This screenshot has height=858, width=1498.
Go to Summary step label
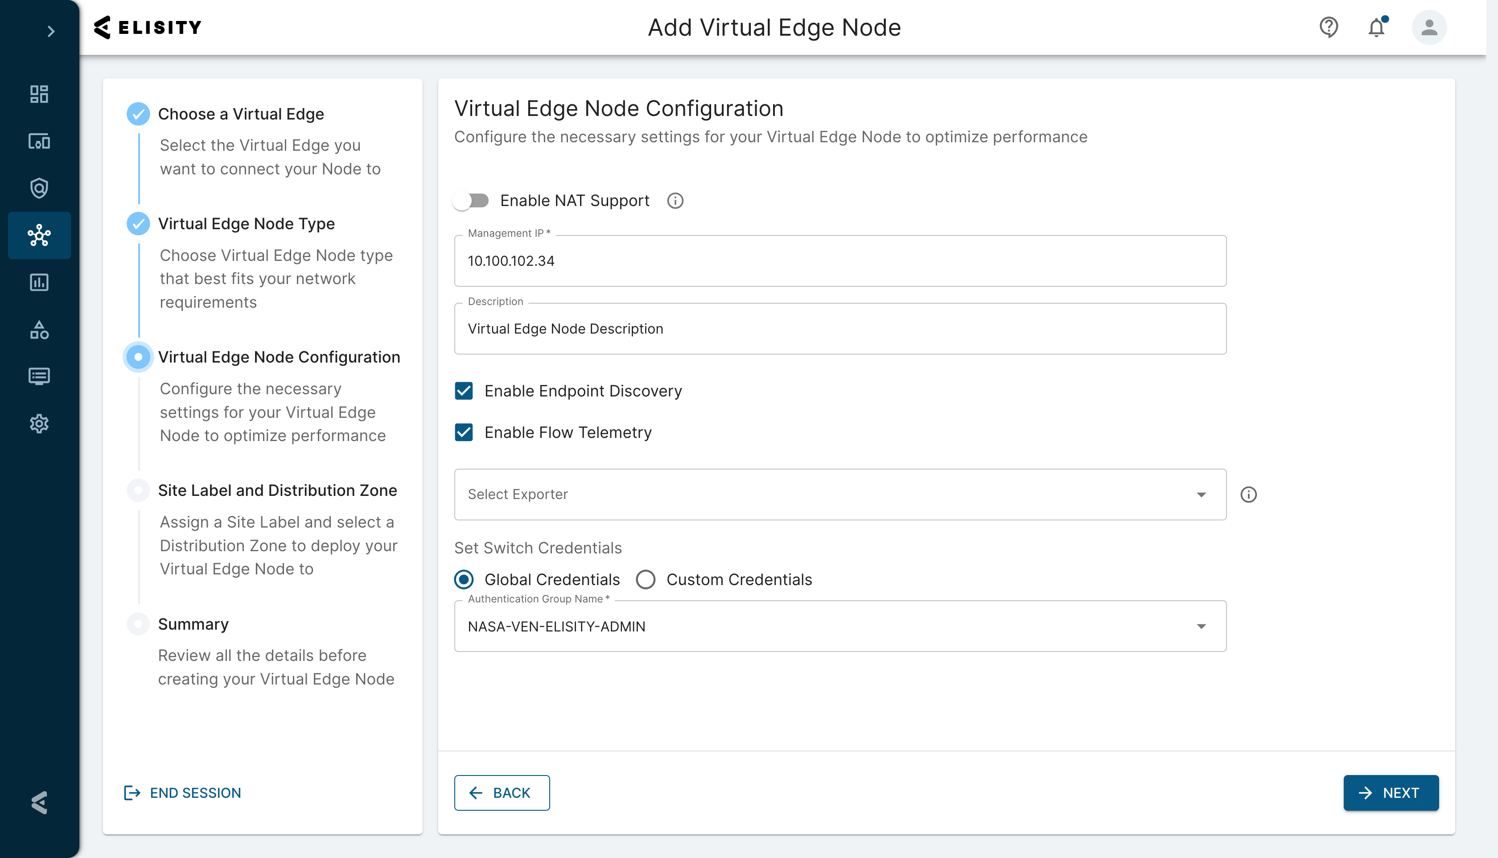pos(193,624)
